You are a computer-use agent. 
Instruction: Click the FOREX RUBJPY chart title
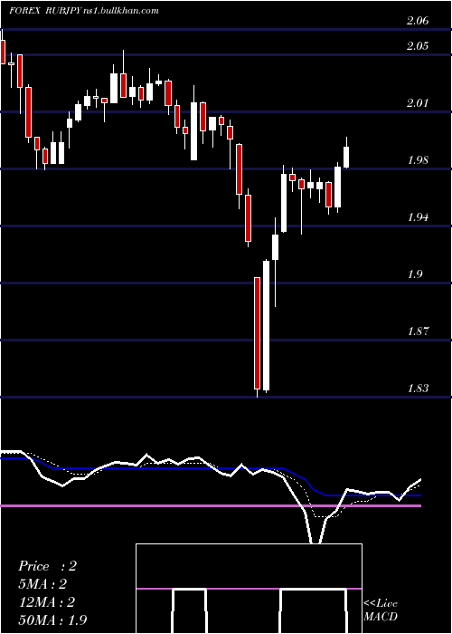(44, 11)
